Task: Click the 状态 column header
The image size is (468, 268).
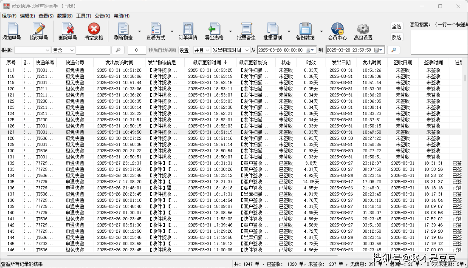Action: point(286,63)
